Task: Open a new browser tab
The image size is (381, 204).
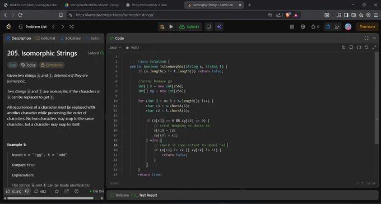Action: (249, 5)
